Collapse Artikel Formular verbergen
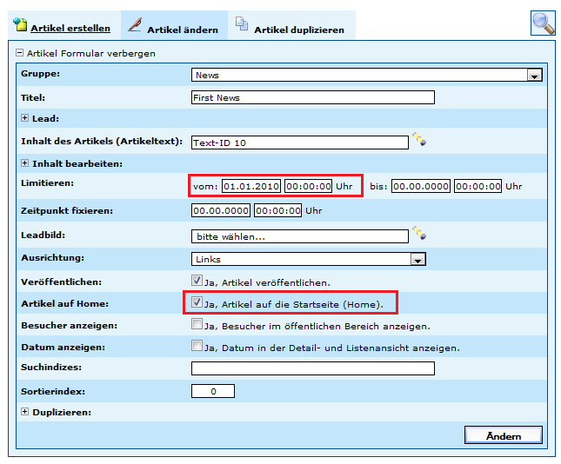The width and height of the screenshot is (561, 464). tap(19, 53)
